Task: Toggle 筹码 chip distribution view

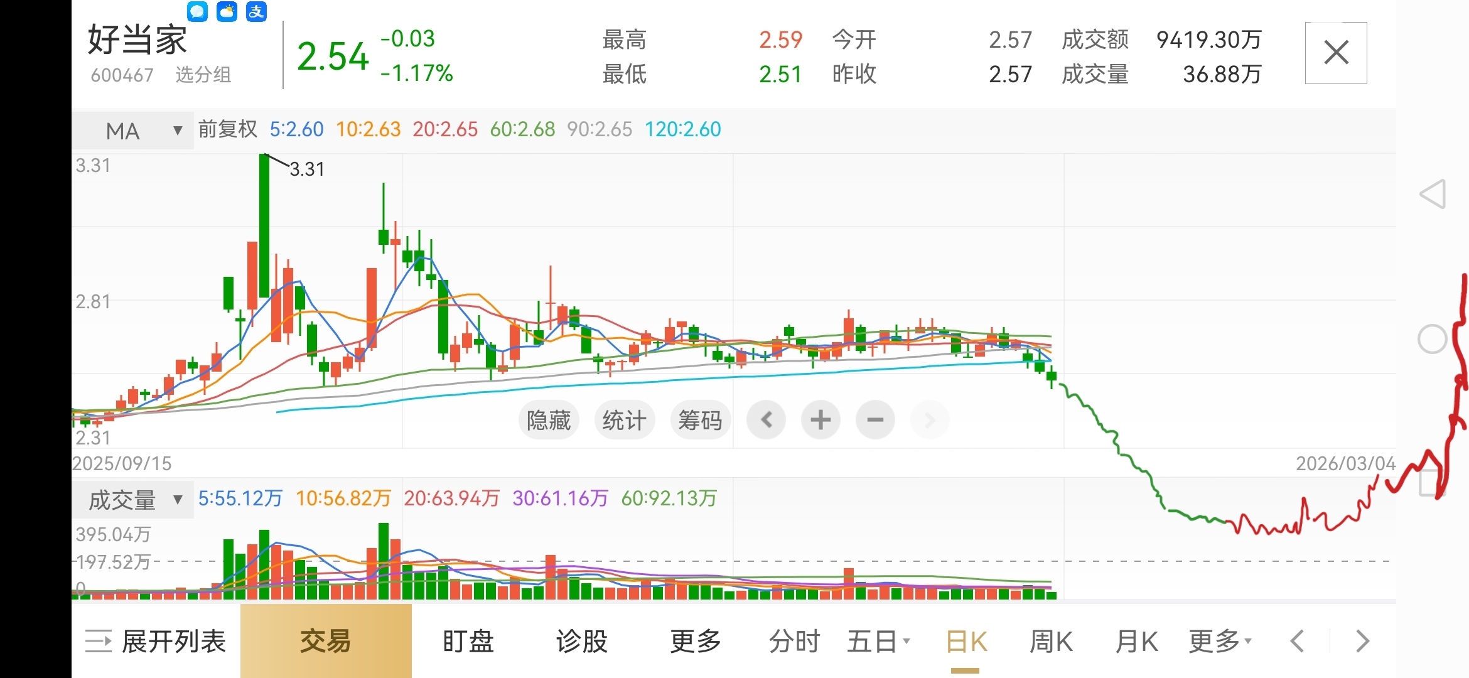Action: click(700, 419)
